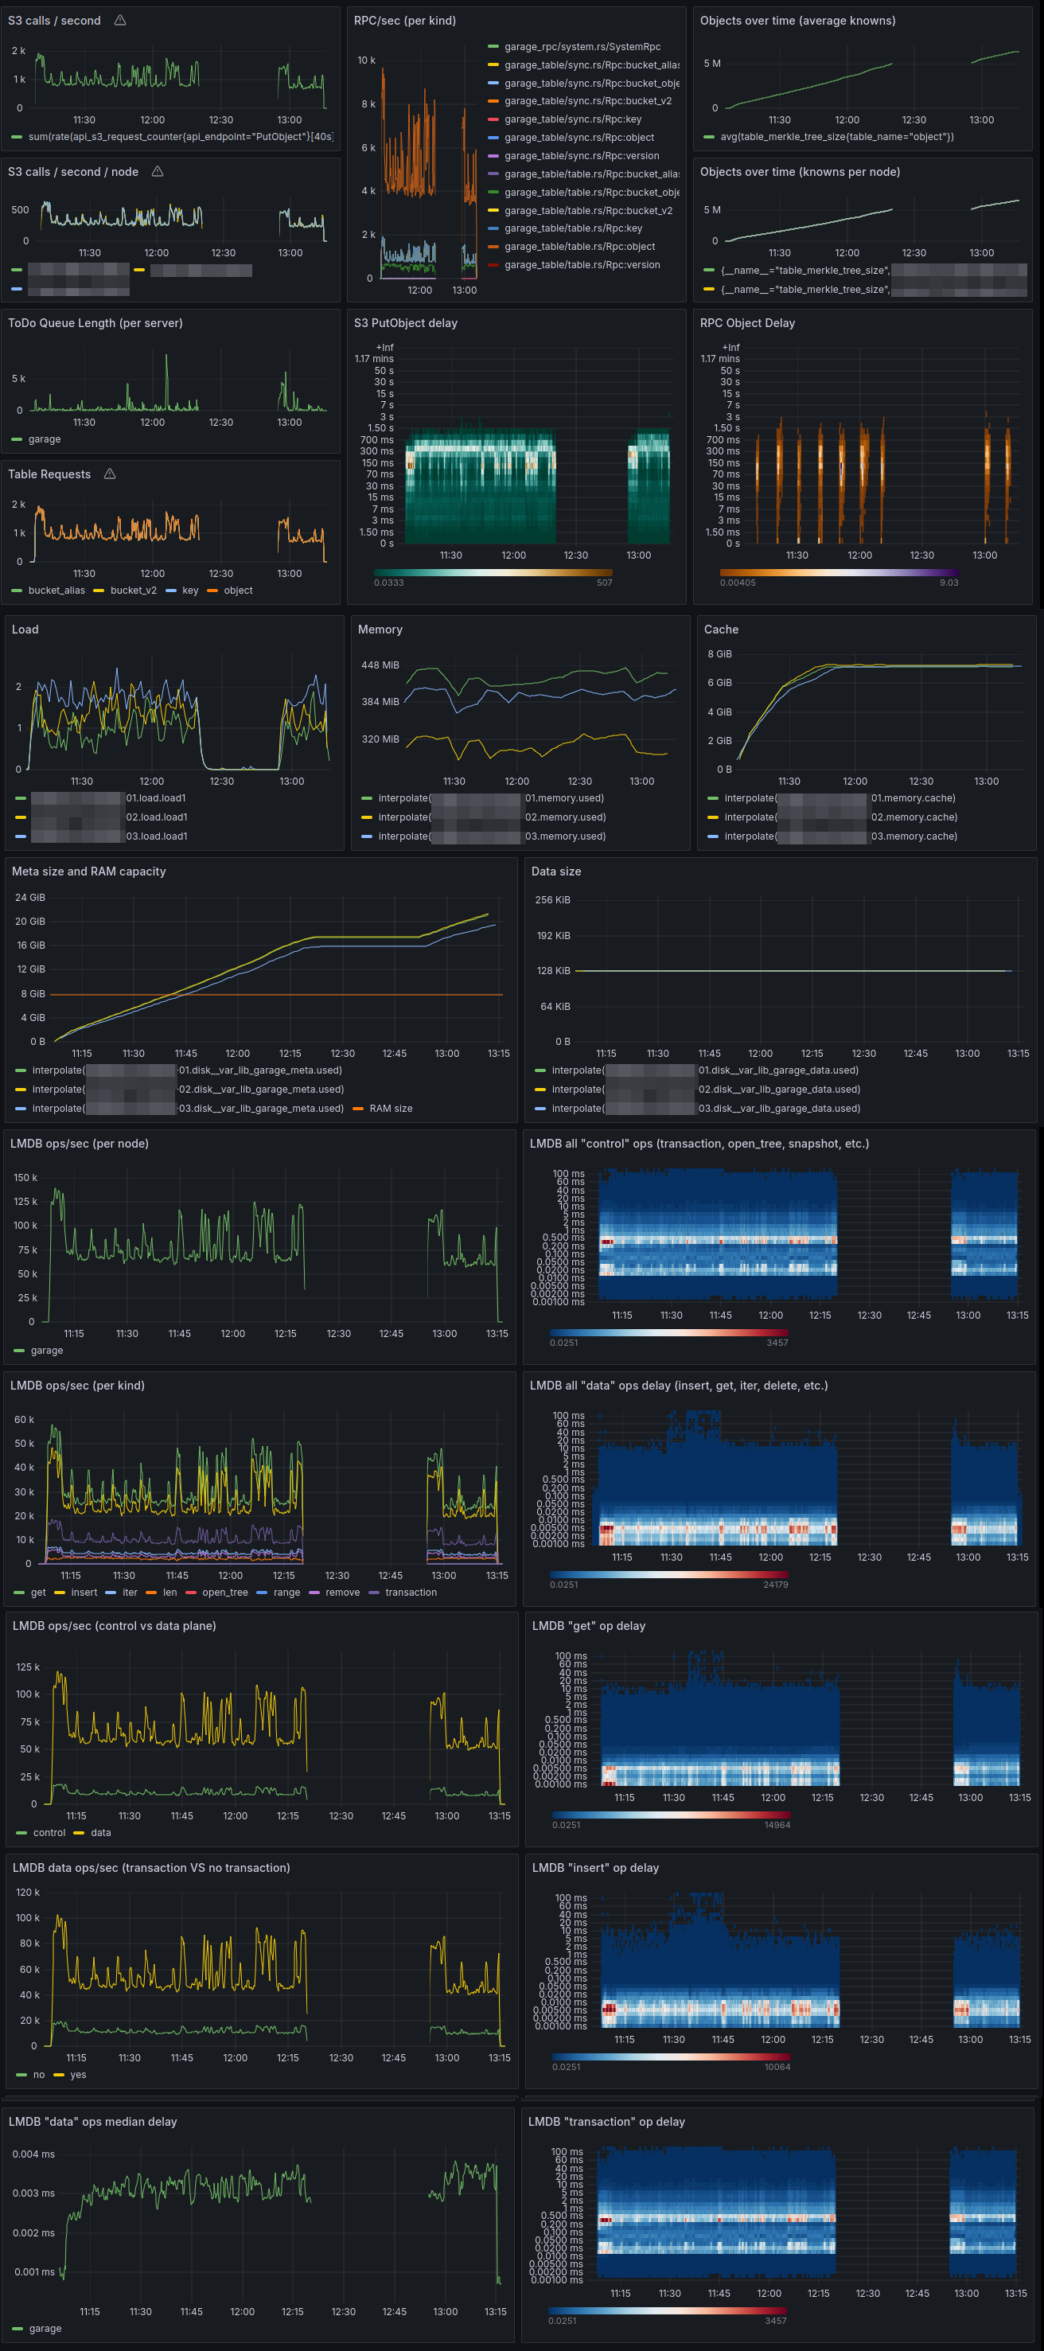Click the alert triangle icon beside 'Table Requests'
This screenshot has height=2351, width=1044.
click(x=111, y=474)
